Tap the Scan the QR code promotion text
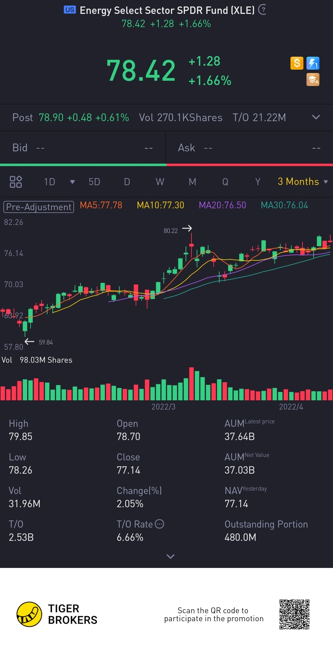 coord(214,614)
